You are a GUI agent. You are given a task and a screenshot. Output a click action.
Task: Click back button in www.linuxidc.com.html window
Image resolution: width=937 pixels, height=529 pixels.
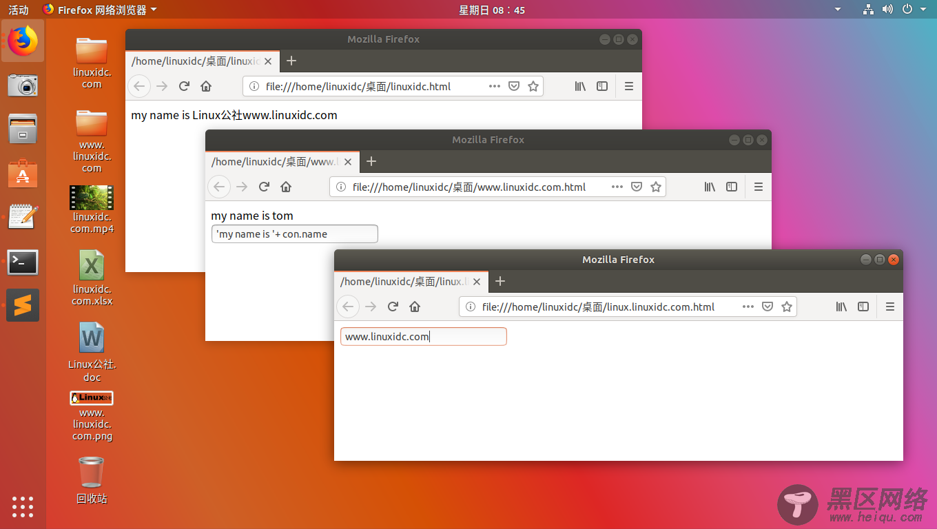(x=219, y=187)
